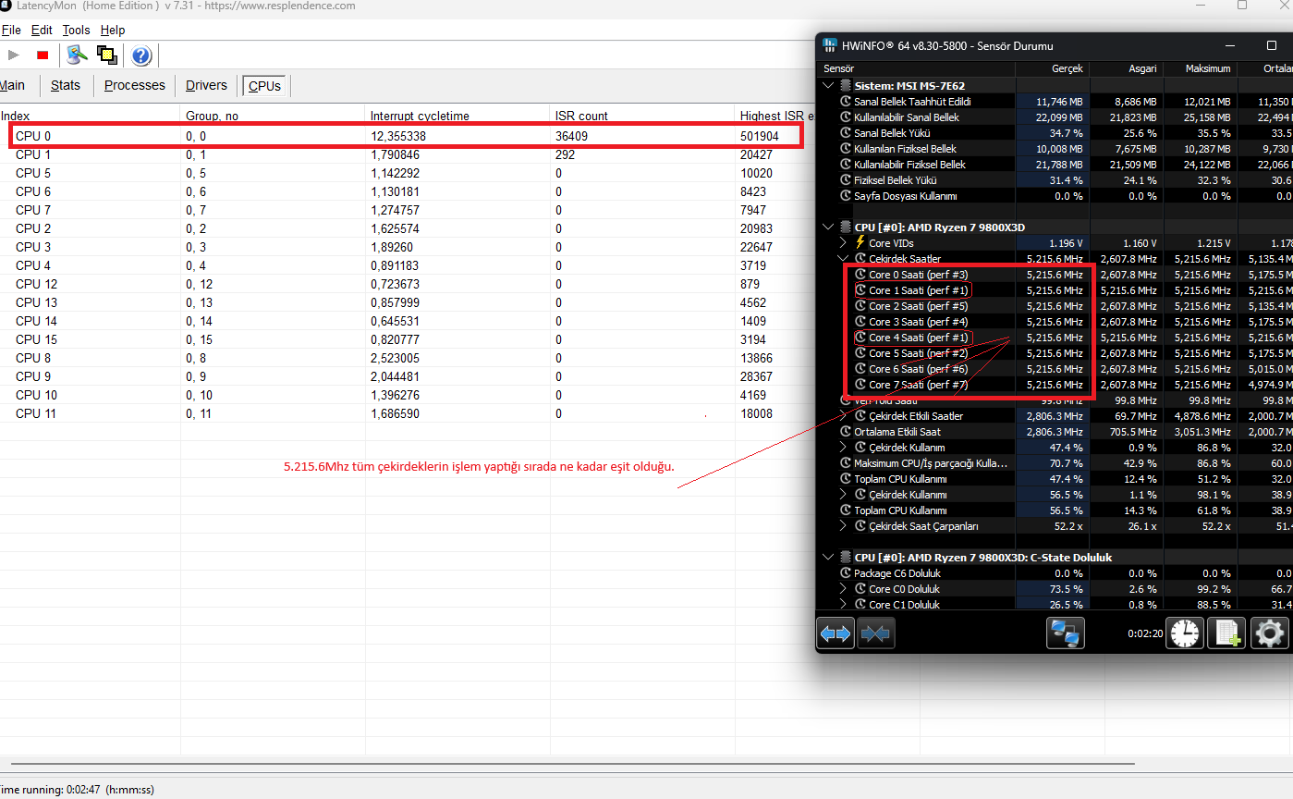Select the CPUs tab
1293x799 pixels.
[264, 86]
